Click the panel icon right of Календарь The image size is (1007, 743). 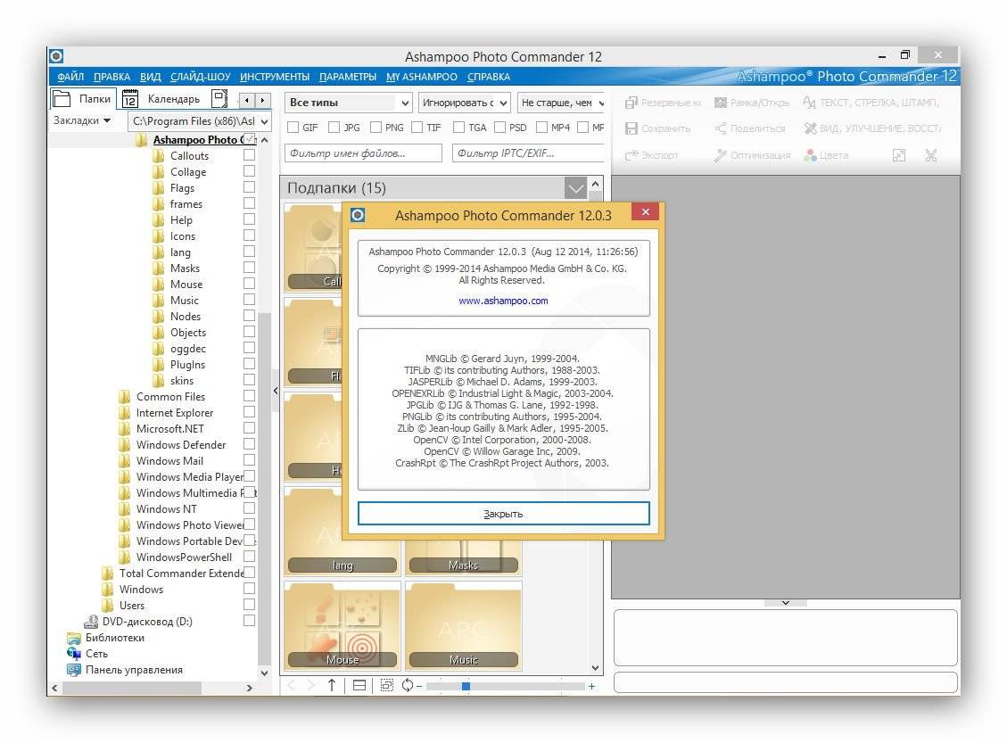point(219,98)
